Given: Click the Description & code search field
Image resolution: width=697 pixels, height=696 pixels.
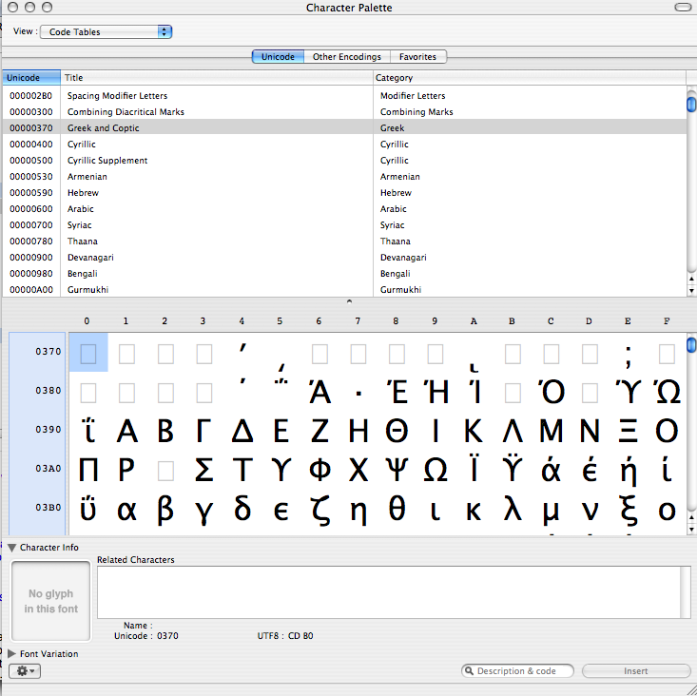Looking at the screenshot, I should click(517, 670).
